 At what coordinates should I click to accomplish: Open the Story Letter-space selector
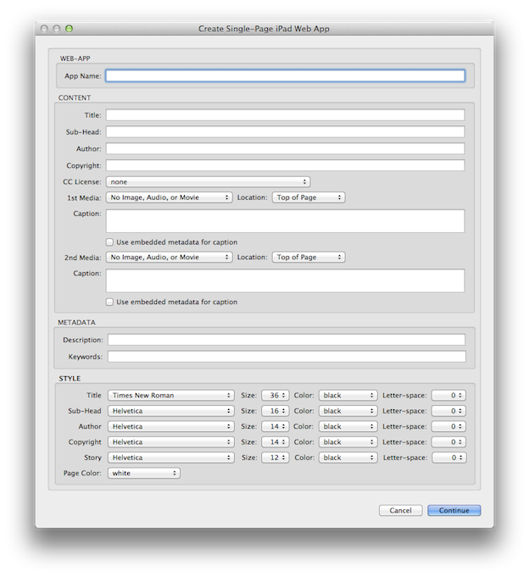tap(449, 458)
